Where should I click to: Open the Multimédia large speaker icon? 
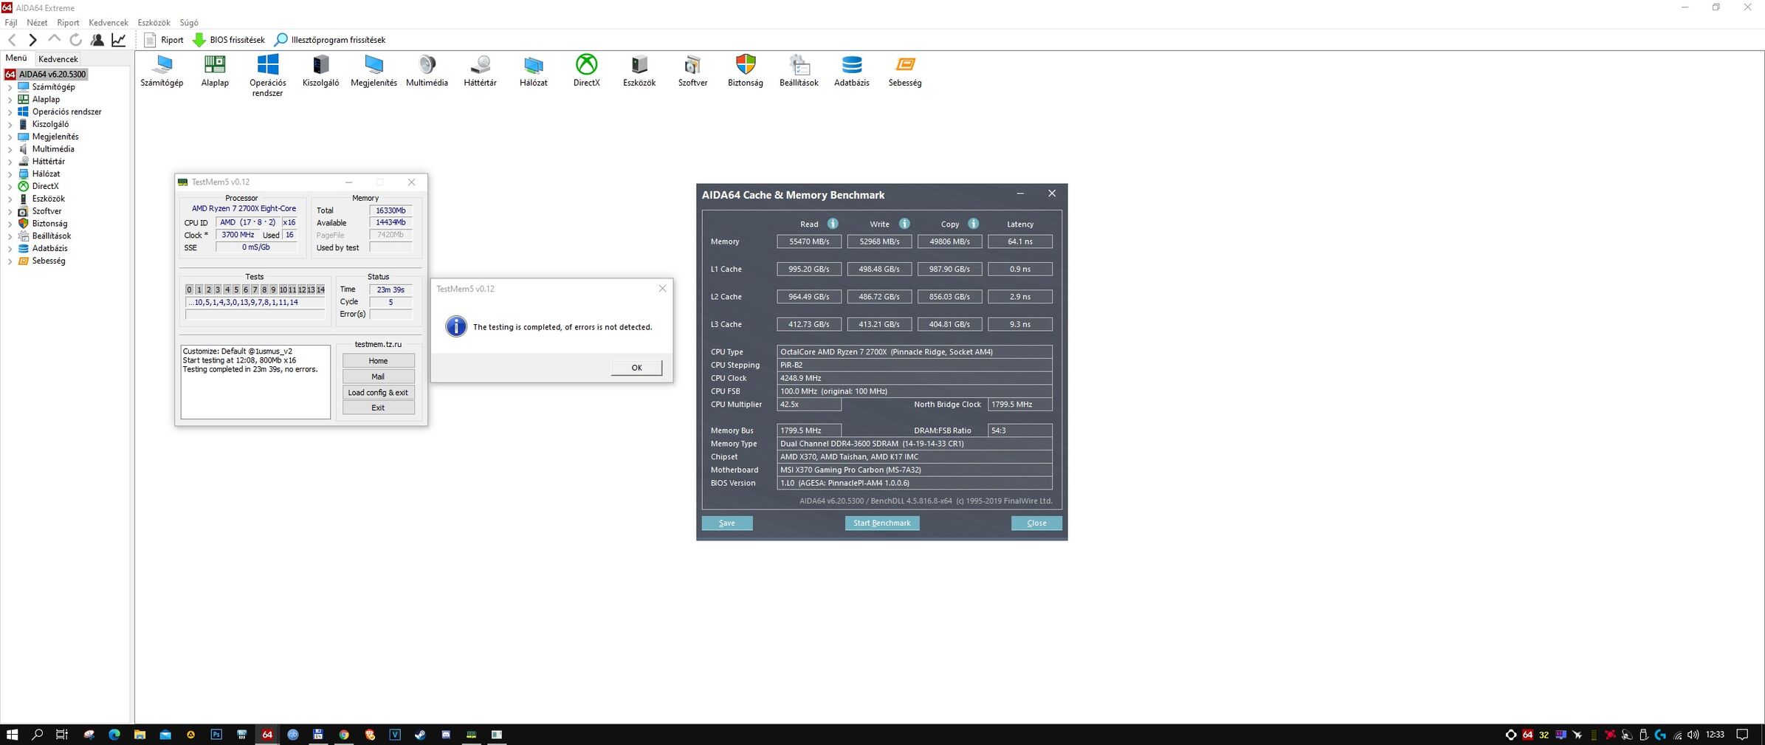tap(427, 71)
